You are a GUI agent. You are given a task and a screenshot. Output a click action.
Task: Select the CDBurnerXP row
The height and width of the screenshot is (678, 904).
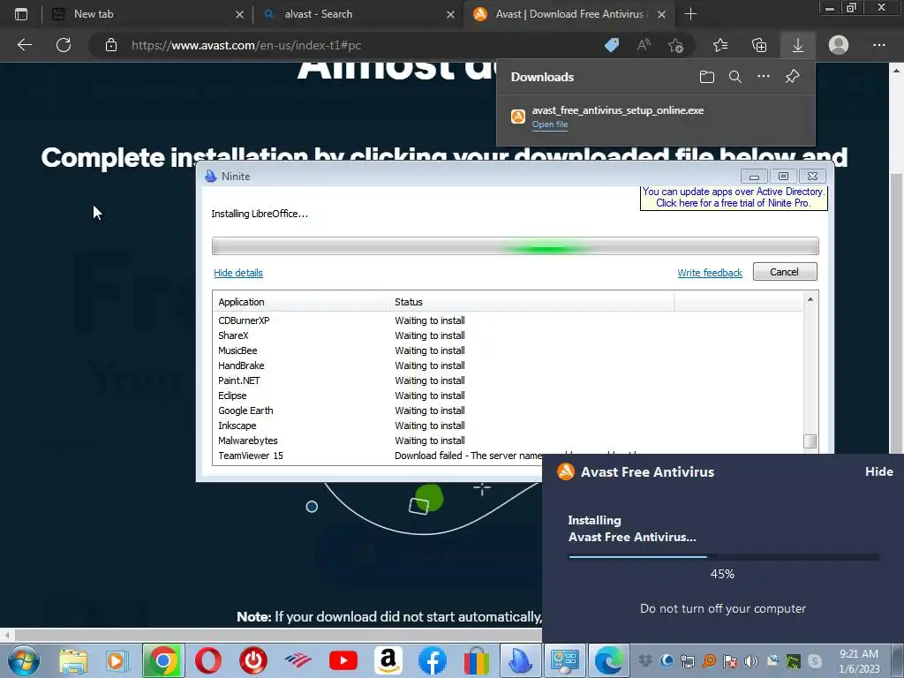click(508, 320)
